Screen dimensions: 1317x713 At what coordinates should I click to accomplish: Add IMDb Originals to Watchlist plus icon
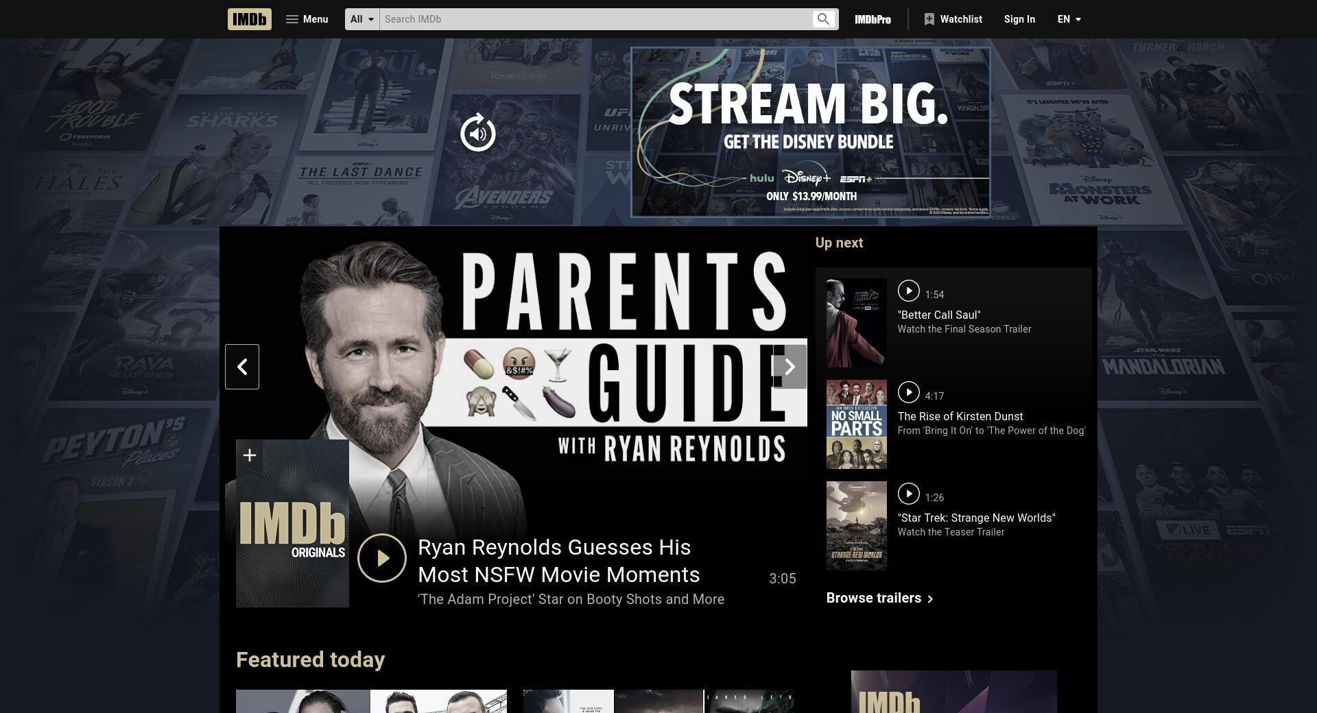click(250, 455)
